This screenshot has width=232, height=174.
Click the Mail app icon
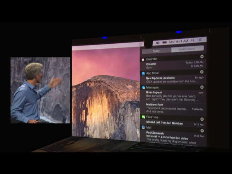click(x=143, y=127)
